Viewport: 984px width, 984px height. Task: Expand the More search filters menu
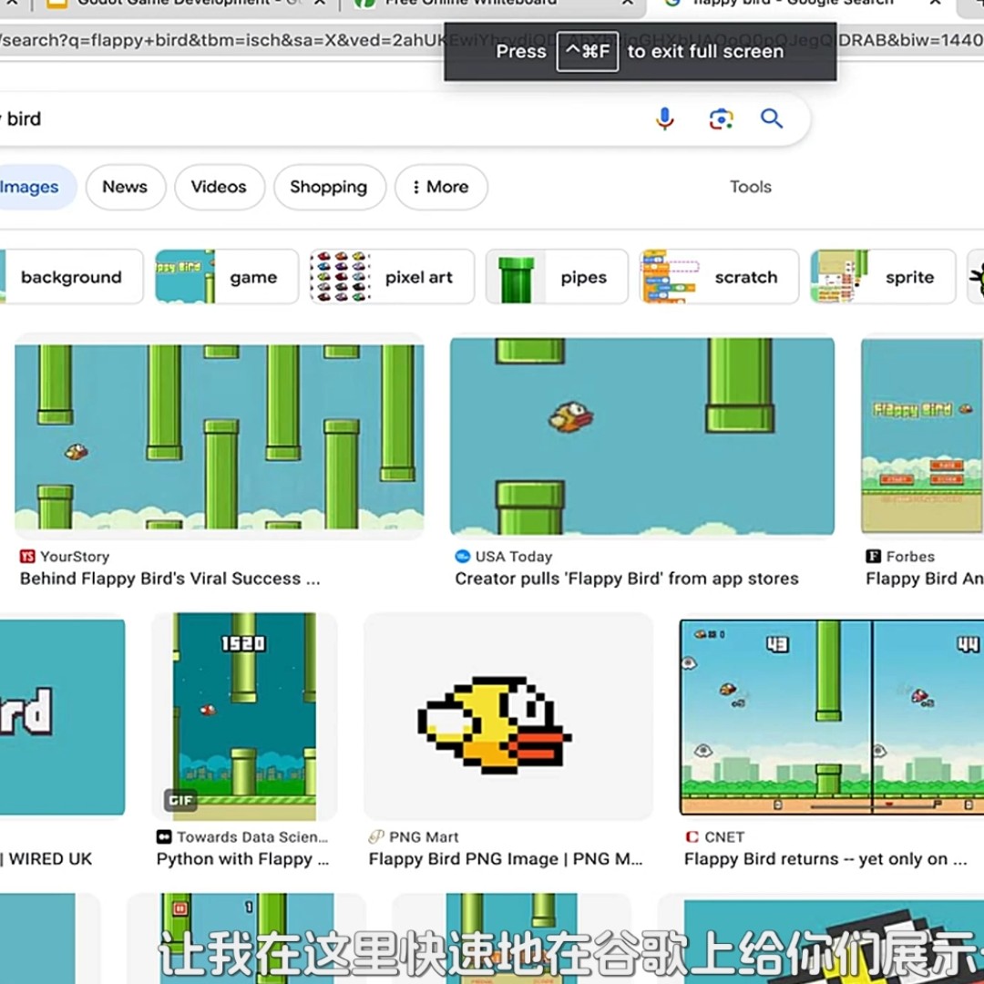(441, 187)
